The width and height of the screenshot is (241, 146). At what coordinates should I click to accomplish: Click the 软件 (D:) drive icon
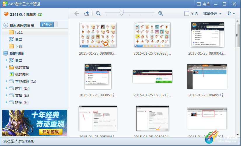[x=11, y=88]
